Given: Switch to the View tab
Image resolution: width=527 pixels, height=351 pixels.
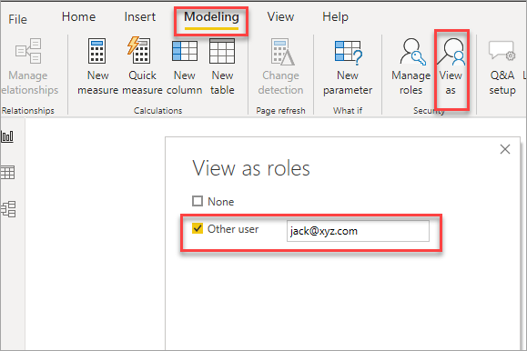Looking at the screenshot, I should point(280,16).
